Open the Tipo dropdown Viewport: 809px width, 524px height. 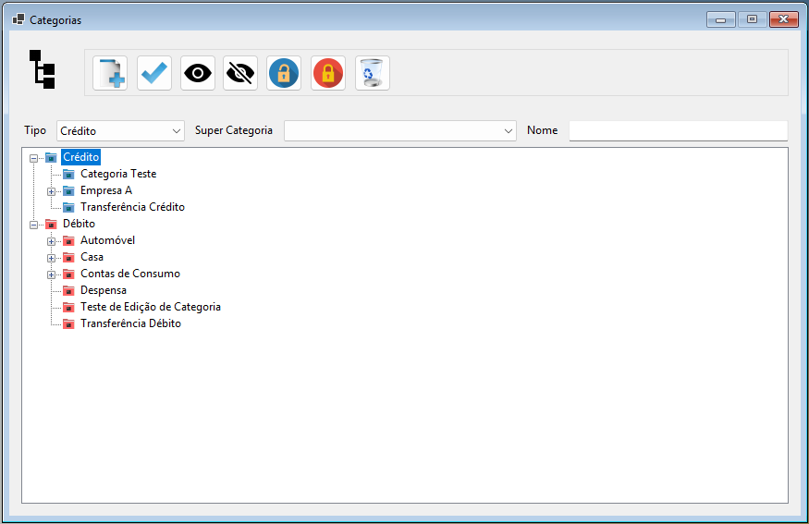click(120, 131)
